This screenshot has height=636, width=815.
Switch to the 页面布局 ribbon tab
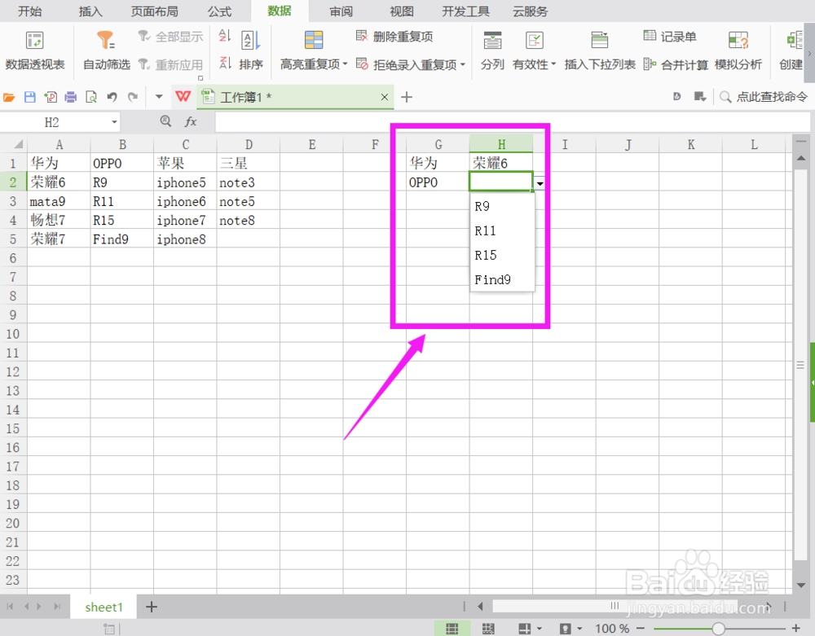[x=154, y=11]
